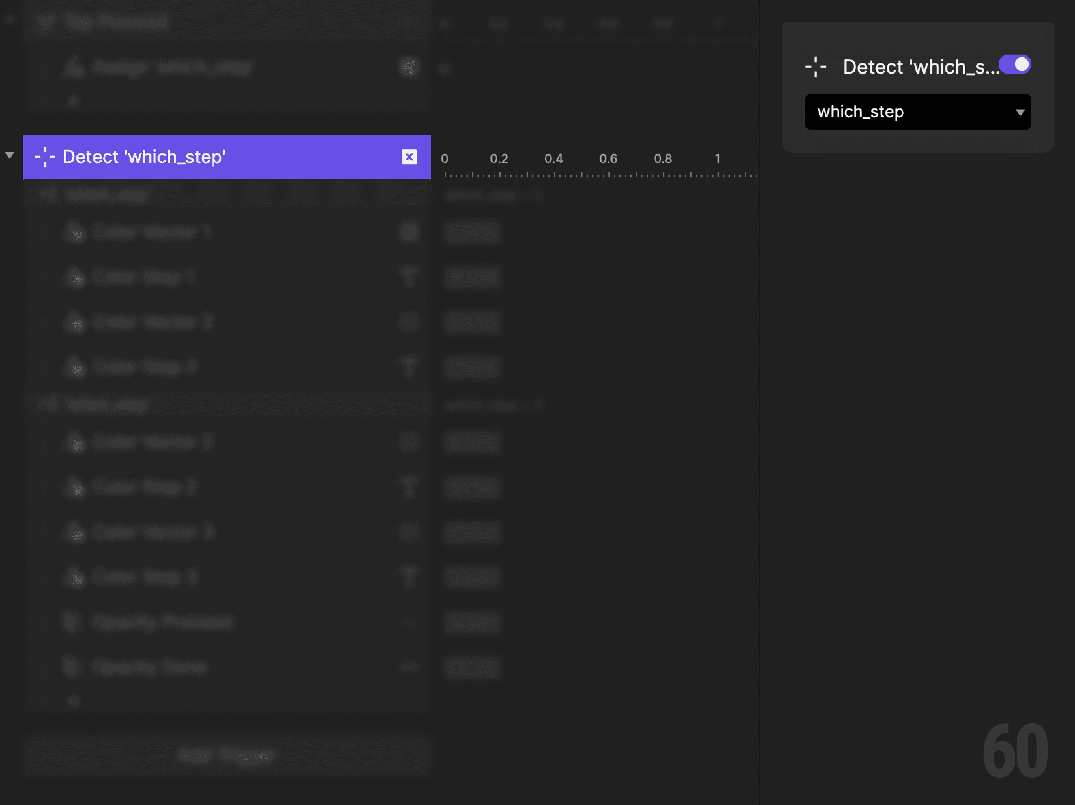The image size is (1075, 805).
Task: Toggle the circular key button beside Assign 'which_step'
Action: coord(410,68)
